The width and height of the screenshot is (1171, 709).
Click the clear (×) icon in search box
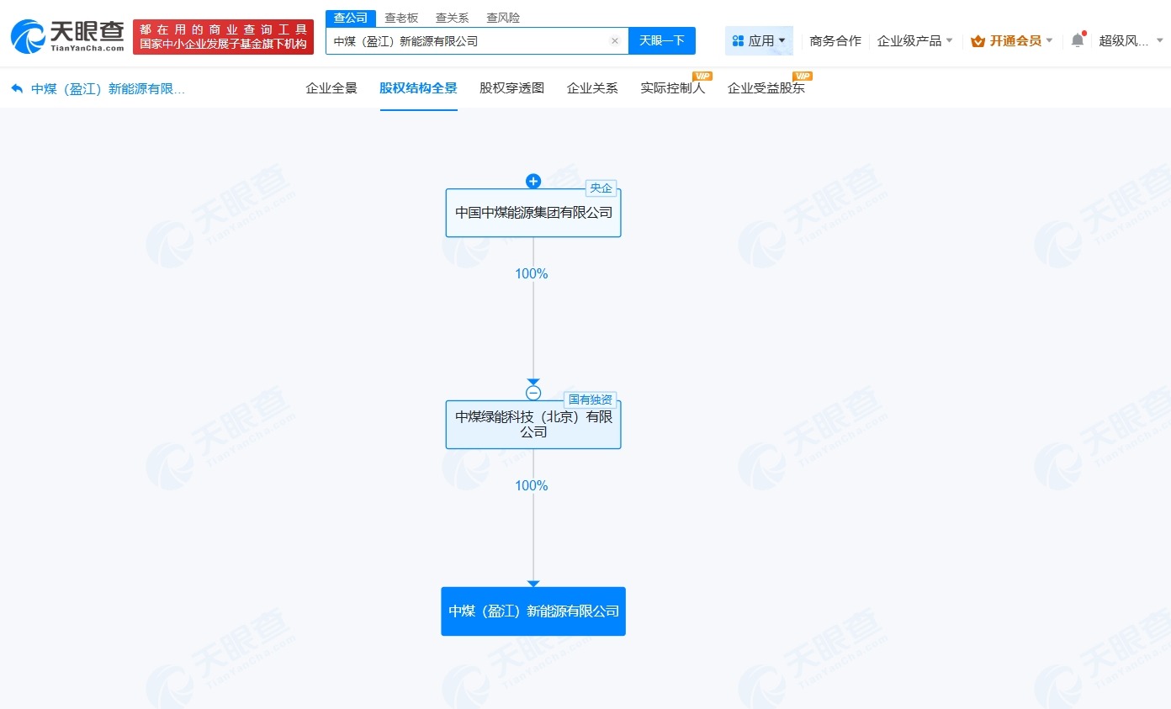[x=614, y=40]
